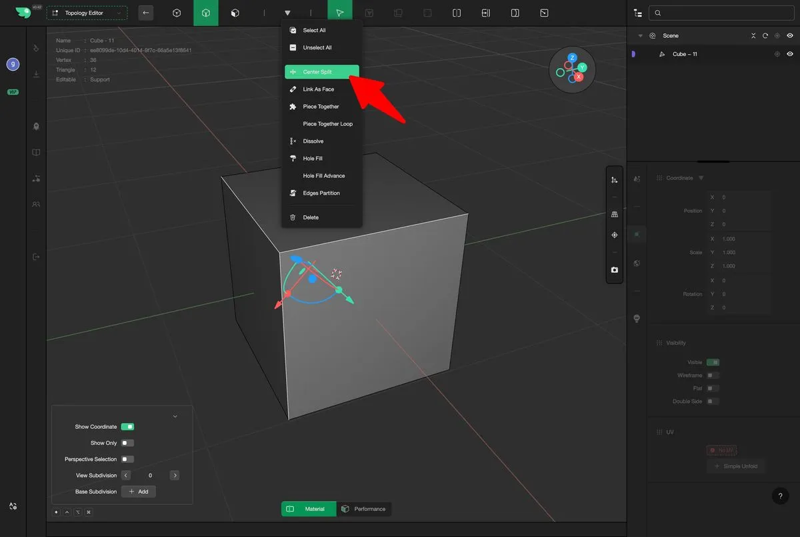Turn on Perspective Selection toggle
The width and height of the screenshot is (800, 537).
click(127, 459)
